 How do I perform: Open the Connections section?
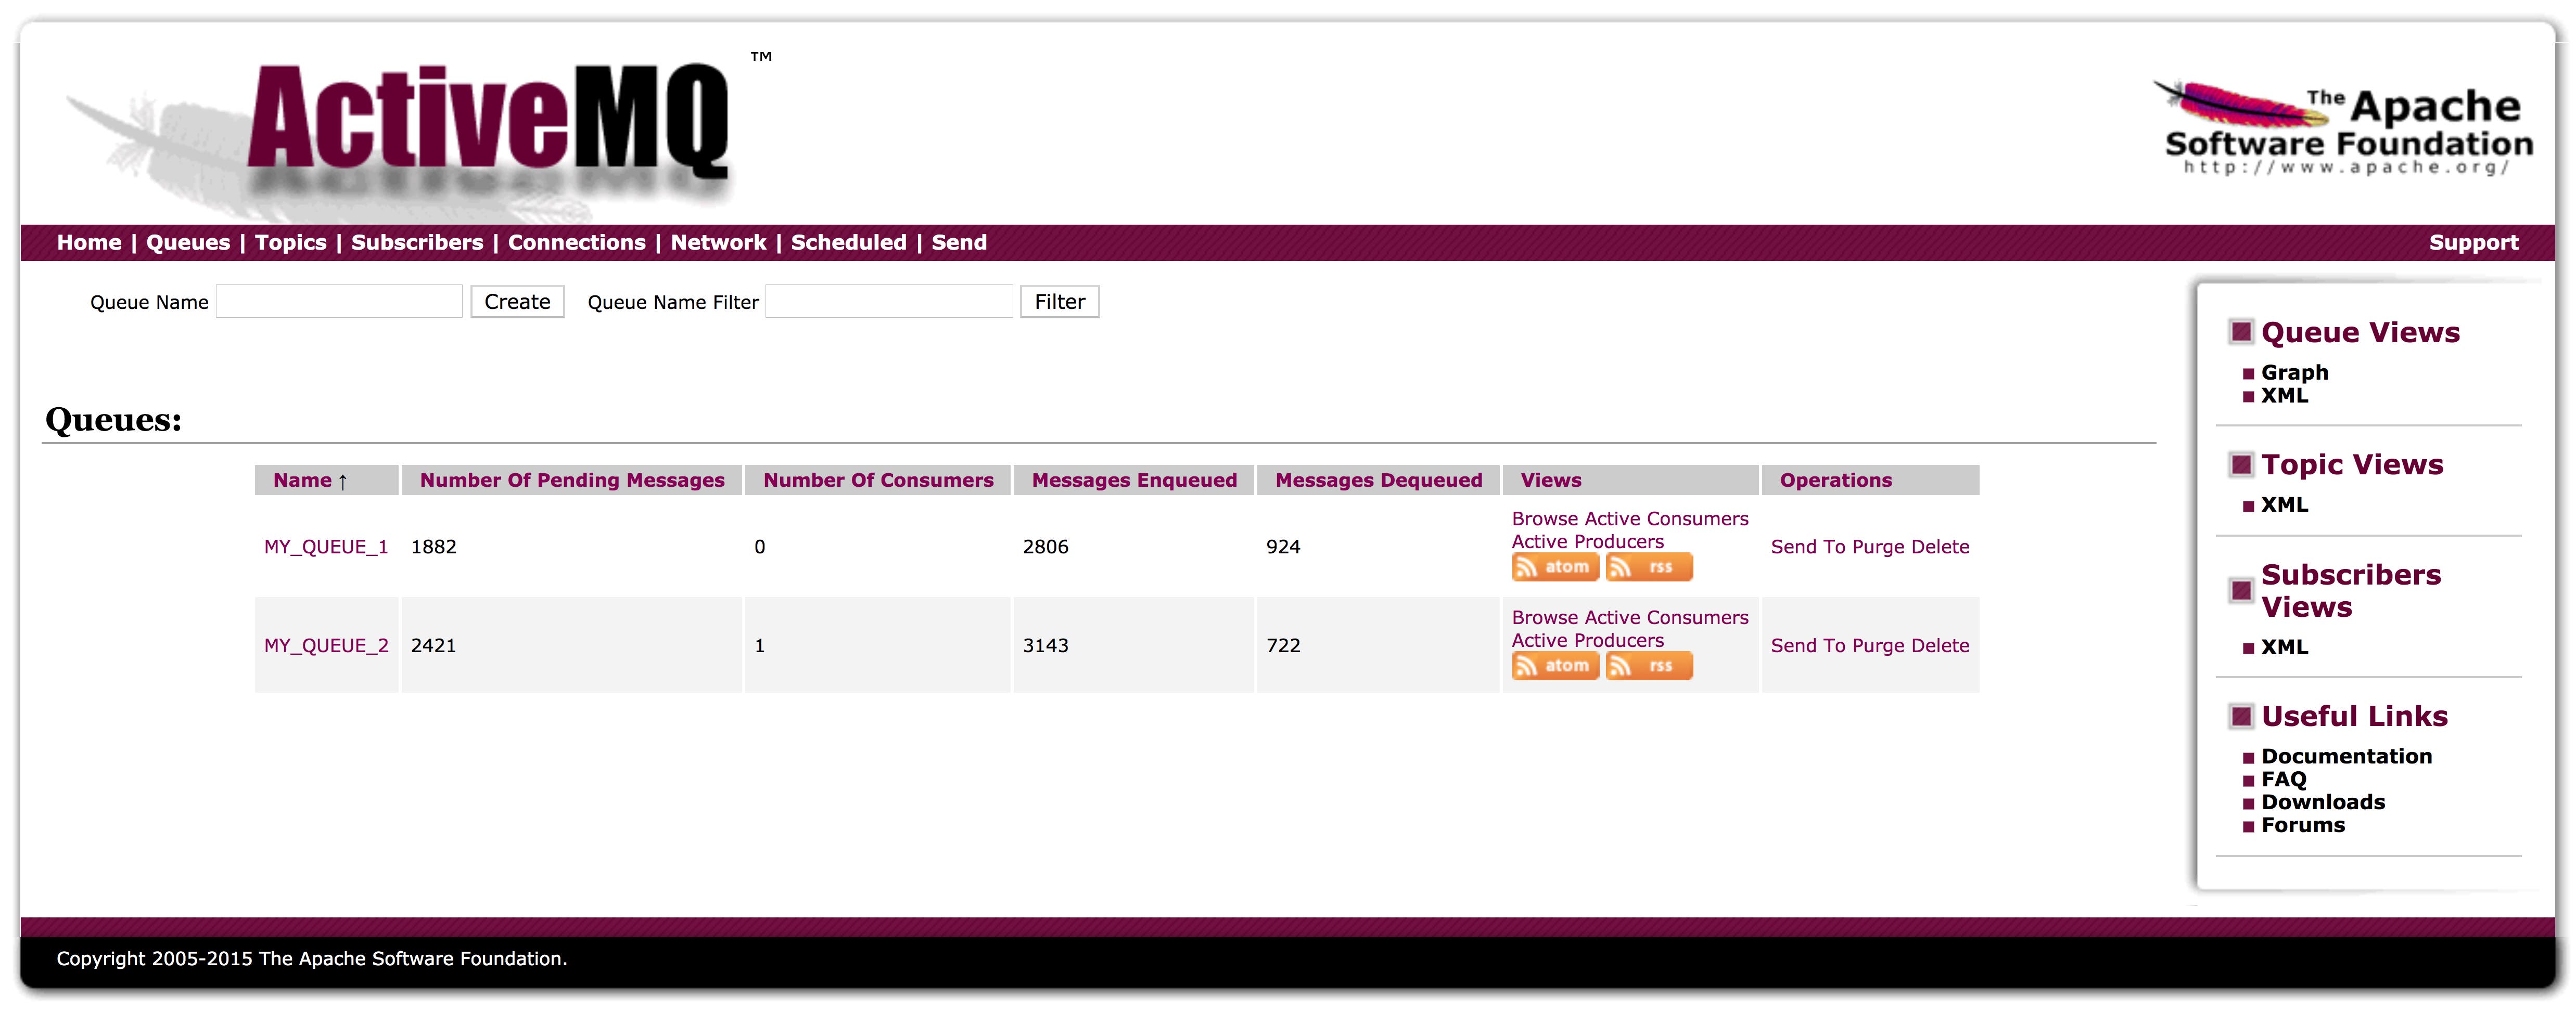[x=576, y=242]
